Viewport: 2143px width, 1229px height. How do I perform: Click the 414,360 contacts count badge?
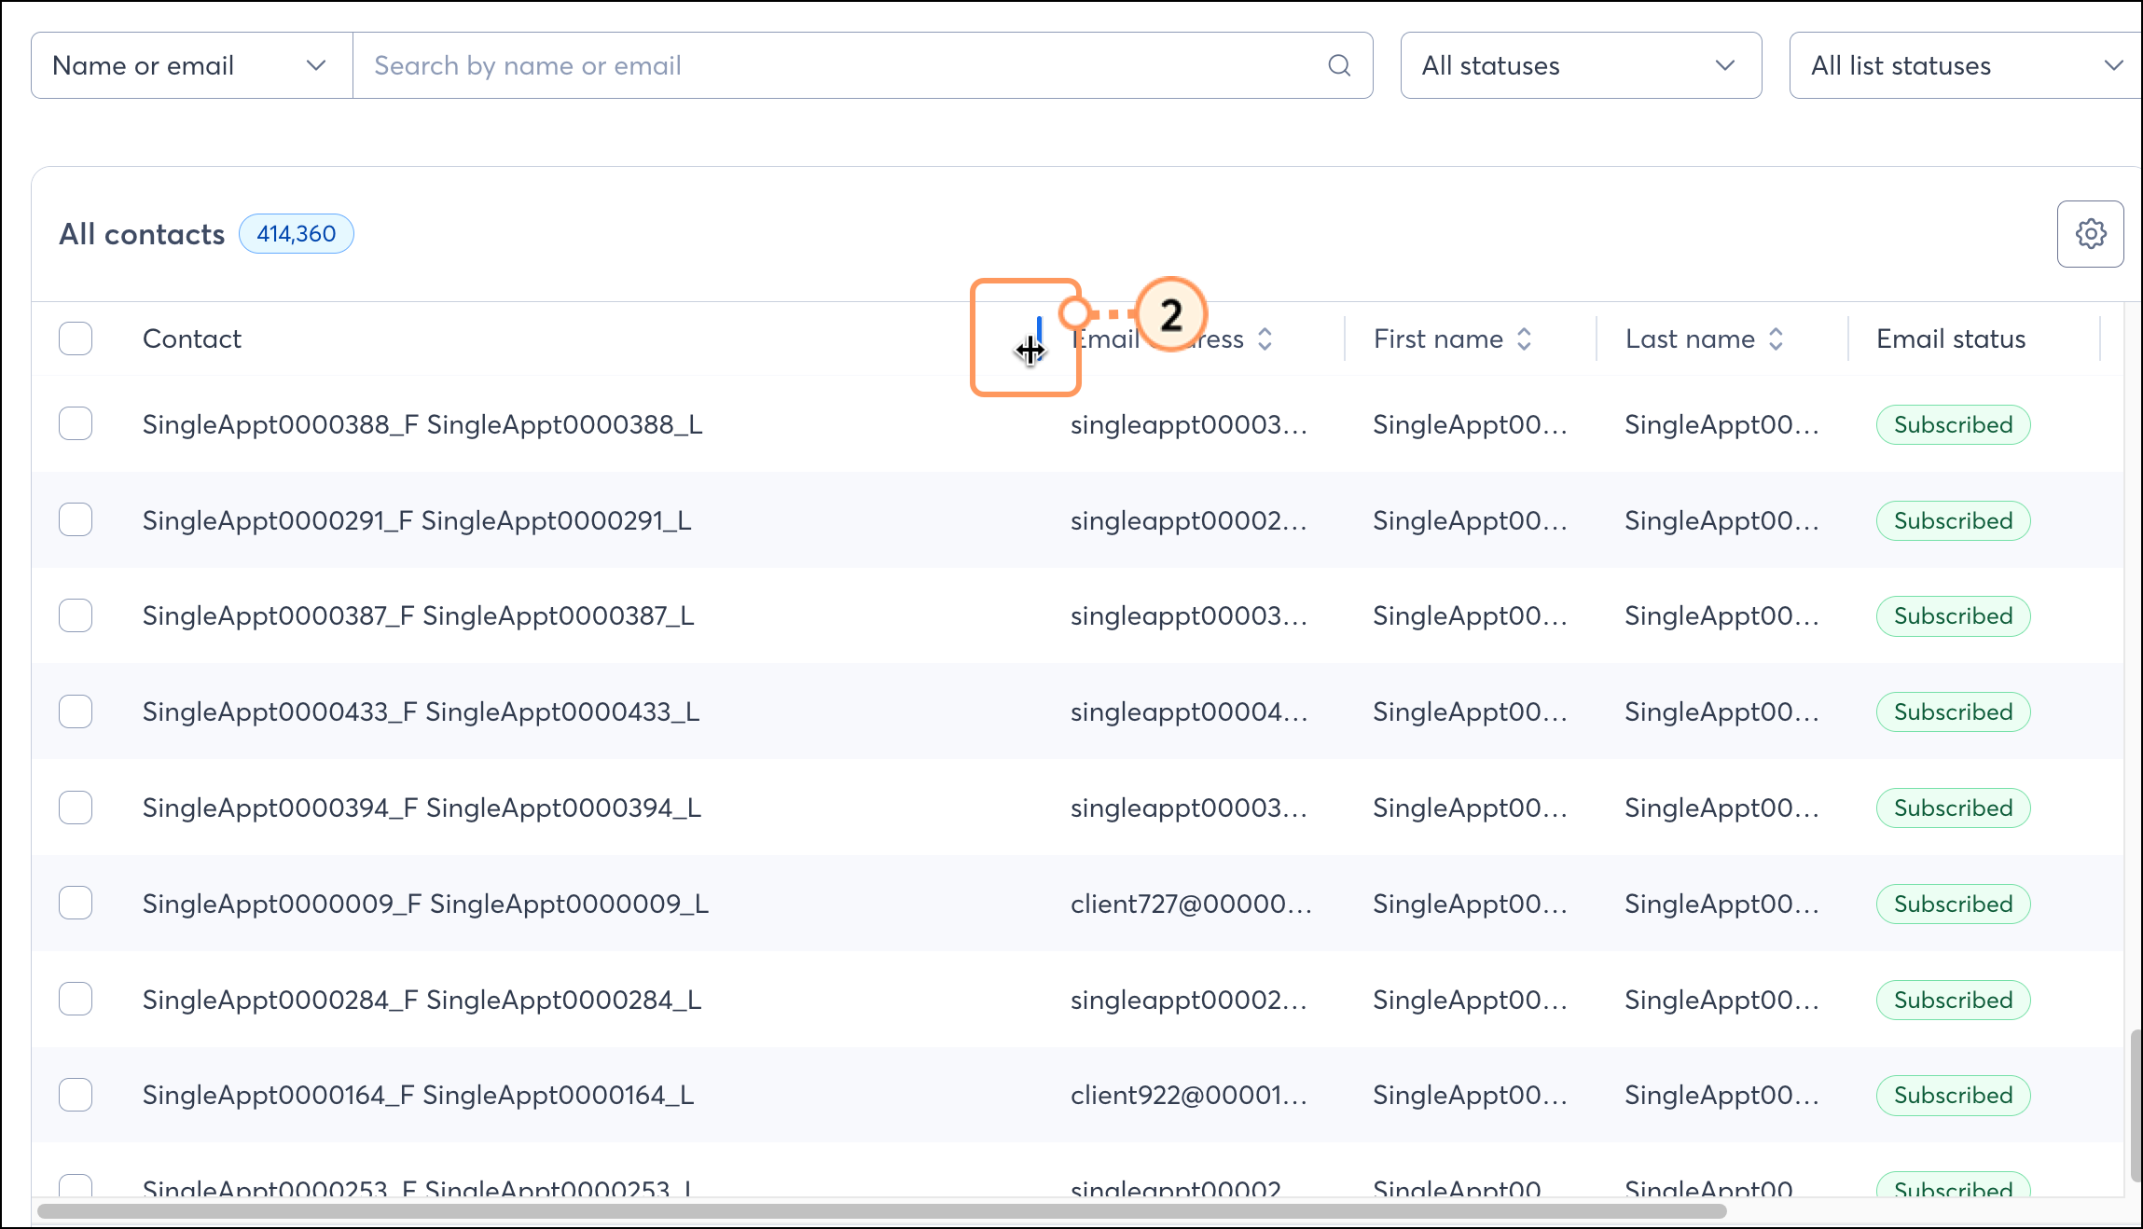296,234
